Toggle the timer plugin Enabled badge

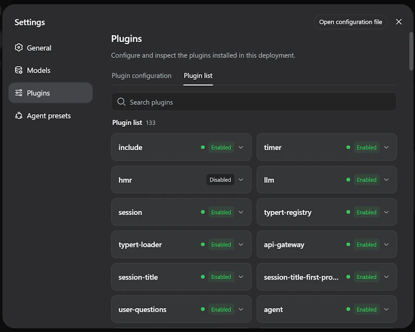pyautogui.click(x=366, y=147)
